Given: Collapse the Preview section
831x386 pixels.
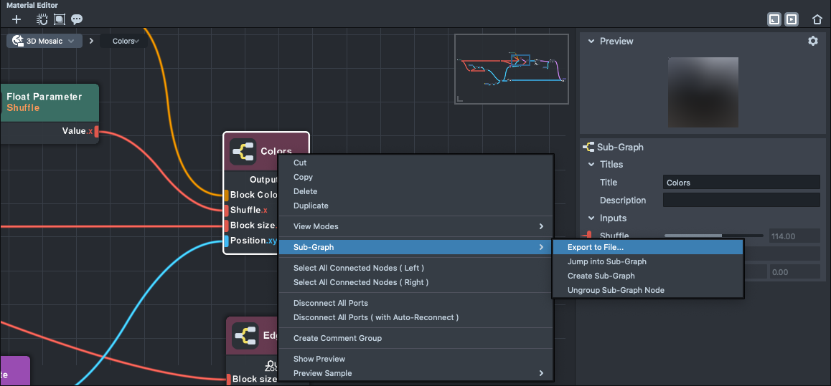Looking at the screenshot, I should tap(591, 42).
